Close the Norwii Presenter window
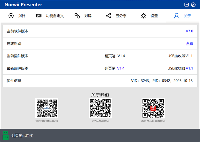 pyautogui.click(x=193, y=5)
